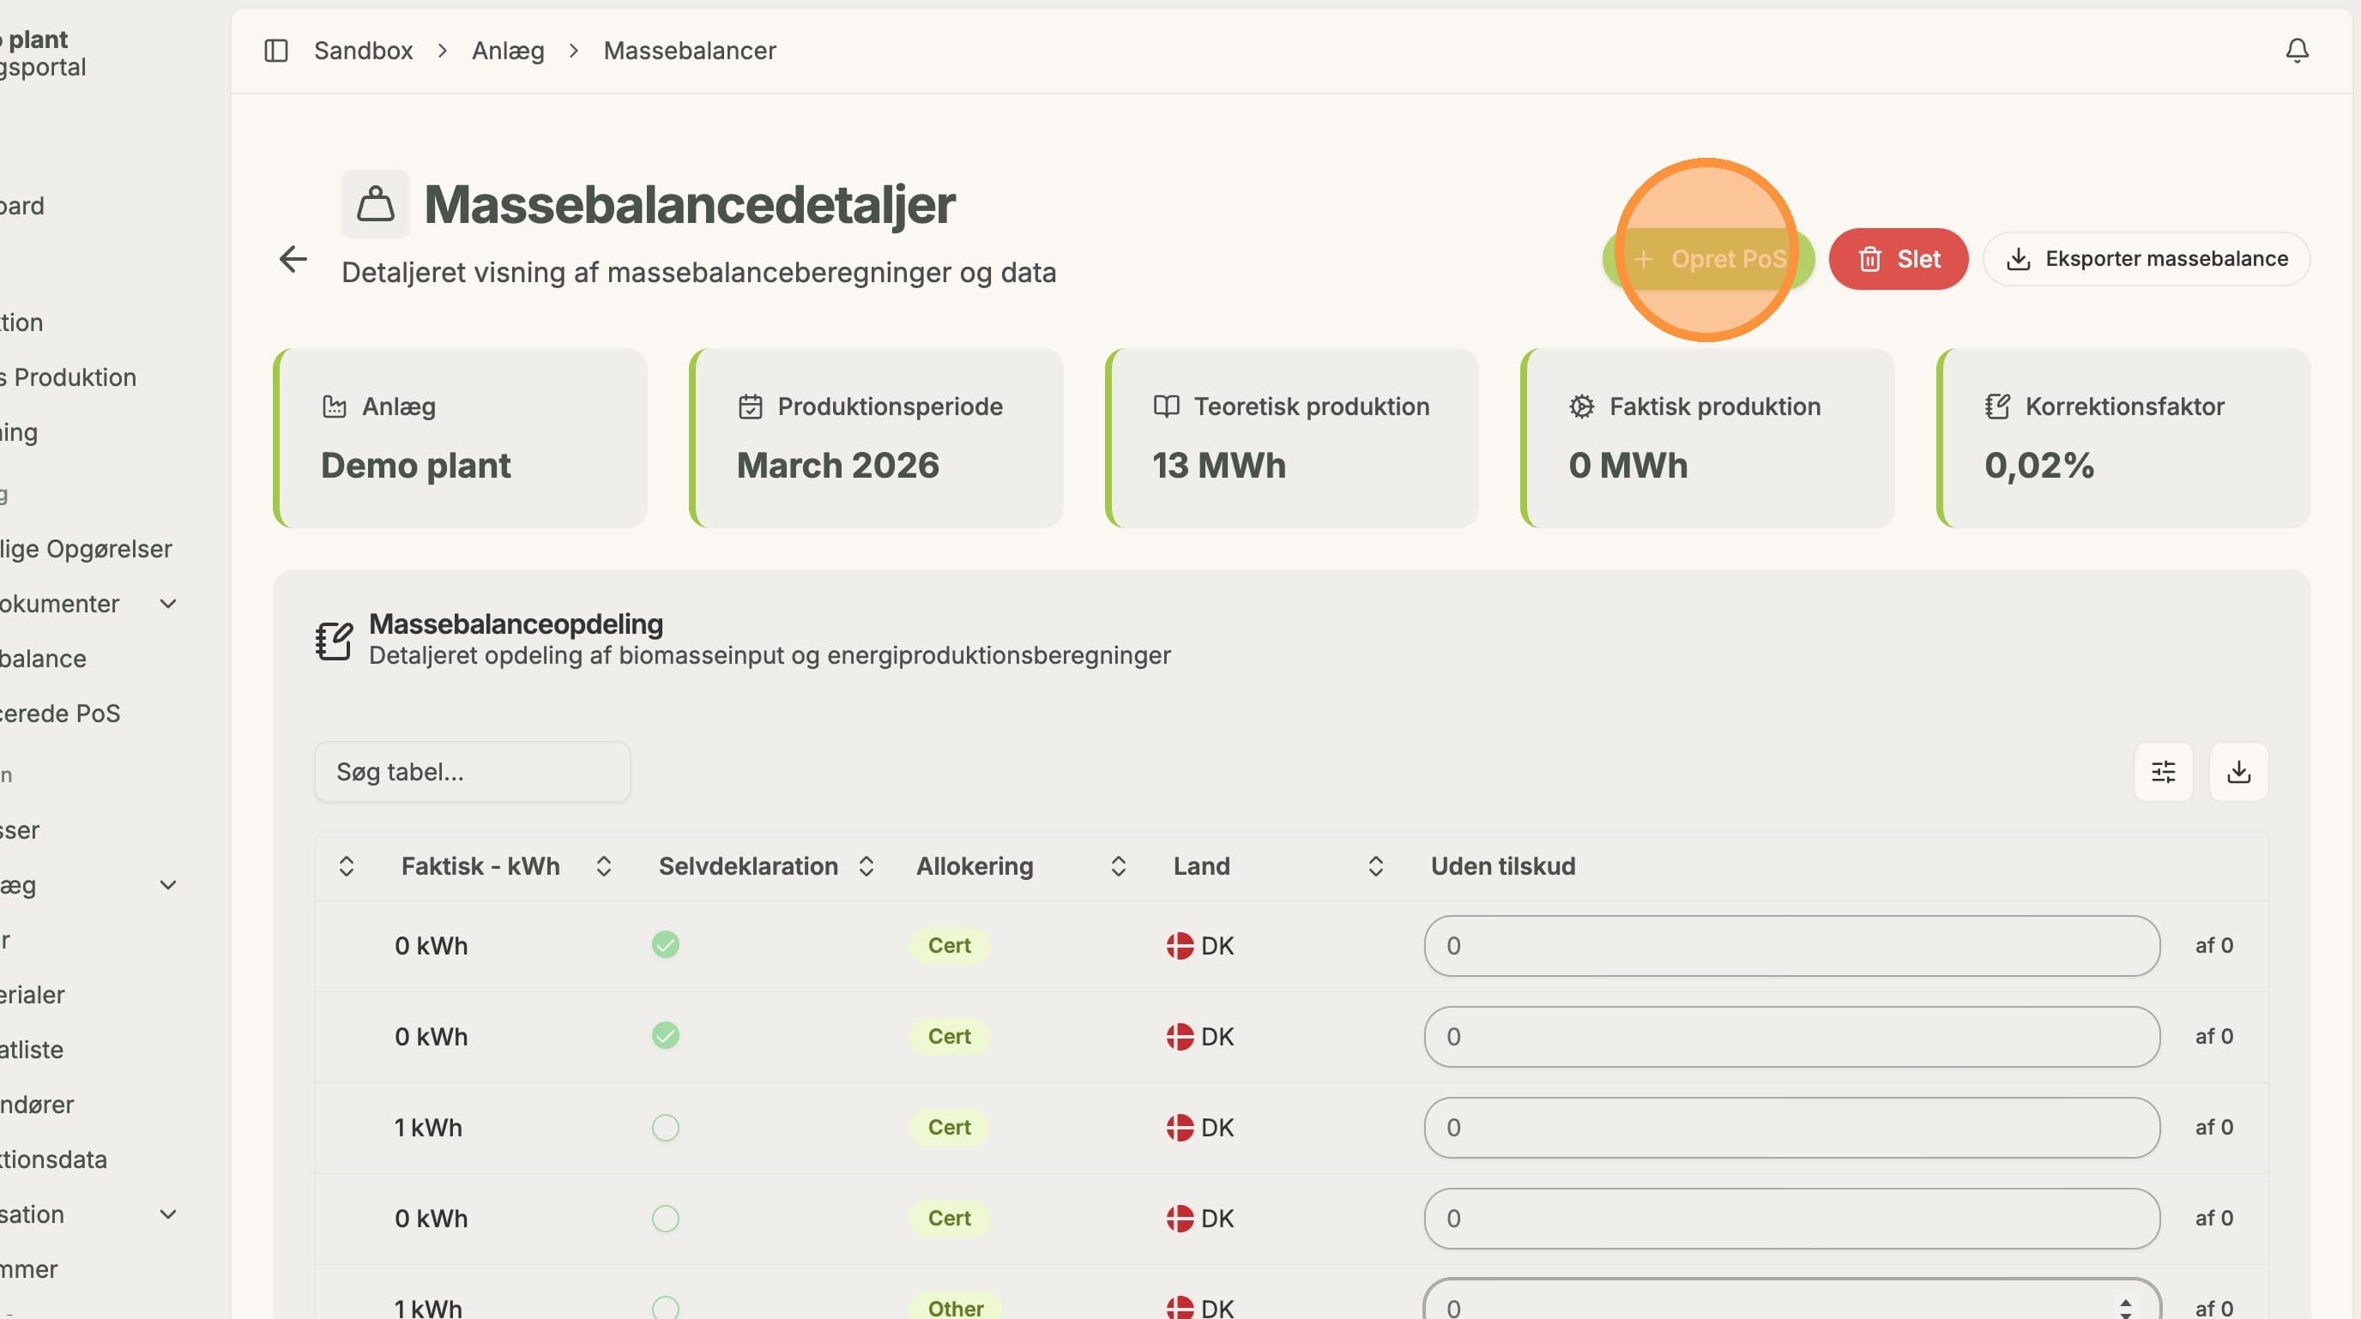Navigate to Sandbox breadcrumb

tap(364, 51)
